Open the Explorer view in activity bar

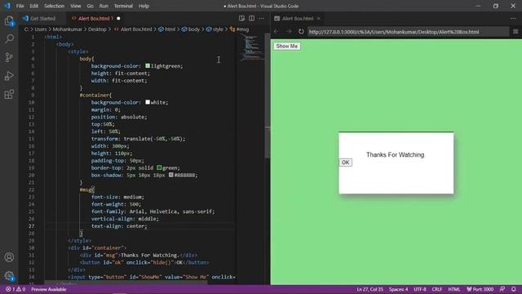click(9, 21)
